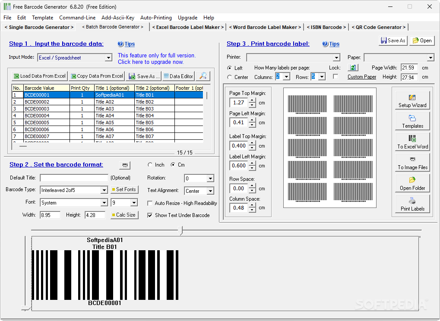Switch to Single Barcode Generator tab
The width and height of the screenshot is (440, 321).
39,27
